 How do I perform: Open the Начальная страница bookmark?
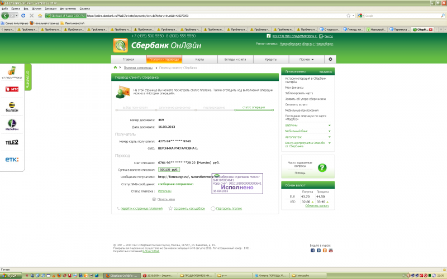click(45, 23)
